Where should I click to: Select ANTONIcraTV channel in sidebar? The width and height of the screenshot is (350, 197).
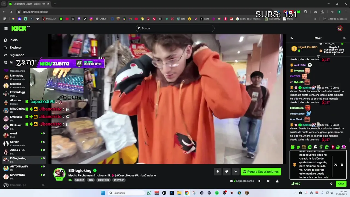click(24, 168)
